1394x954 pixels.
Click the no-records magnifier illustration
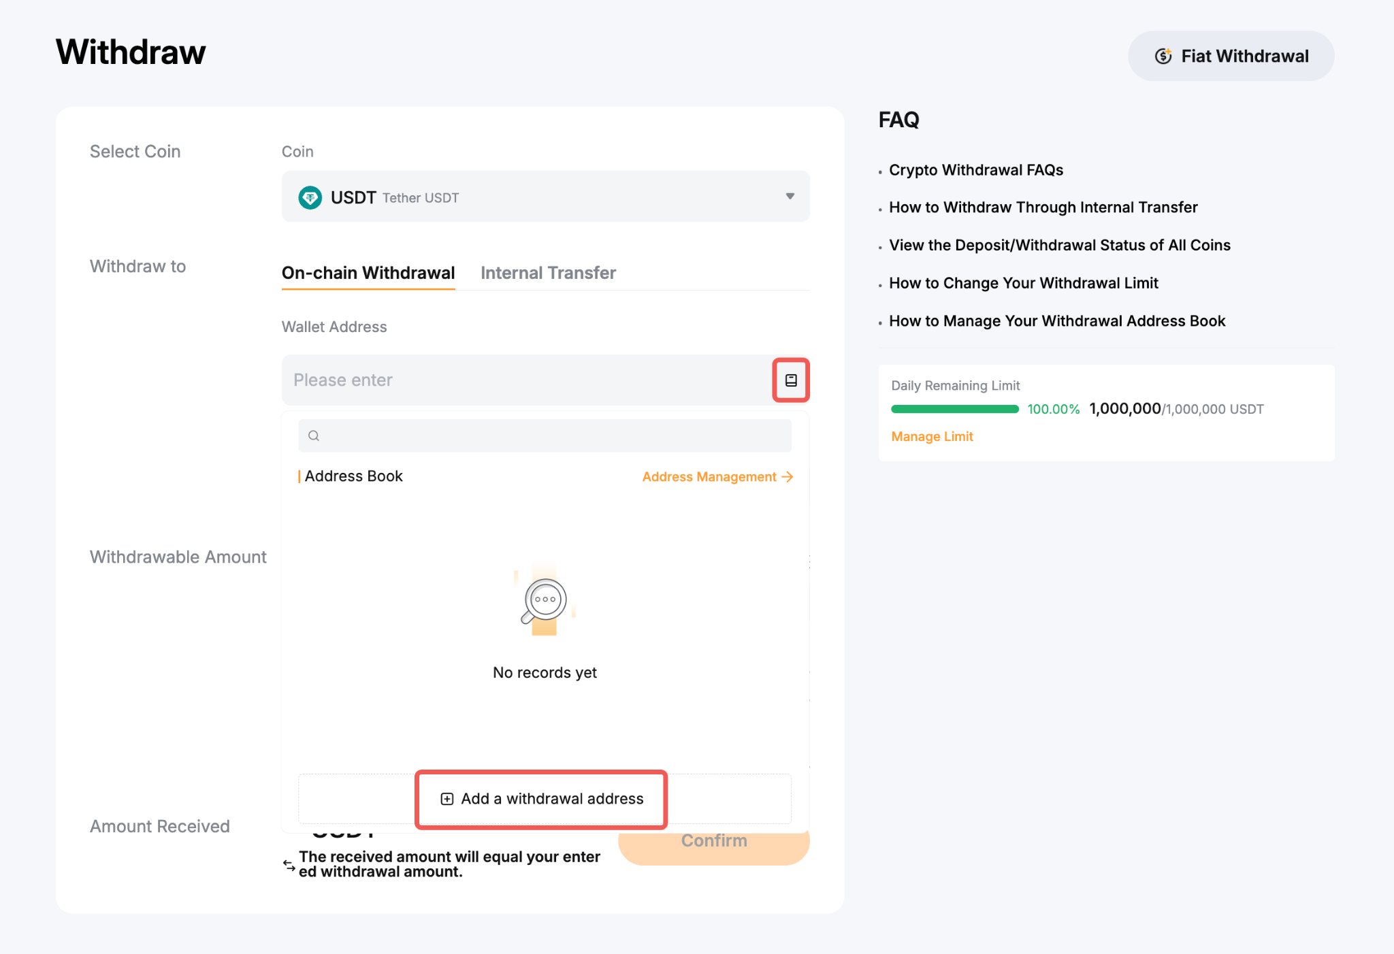[544, 600]
